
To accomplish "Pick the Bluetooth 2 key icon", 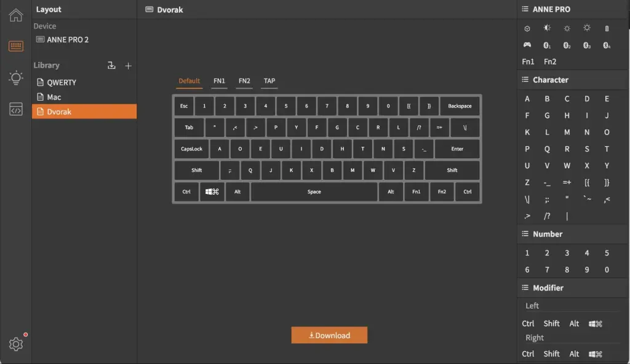I will click(x=567, y=45).
